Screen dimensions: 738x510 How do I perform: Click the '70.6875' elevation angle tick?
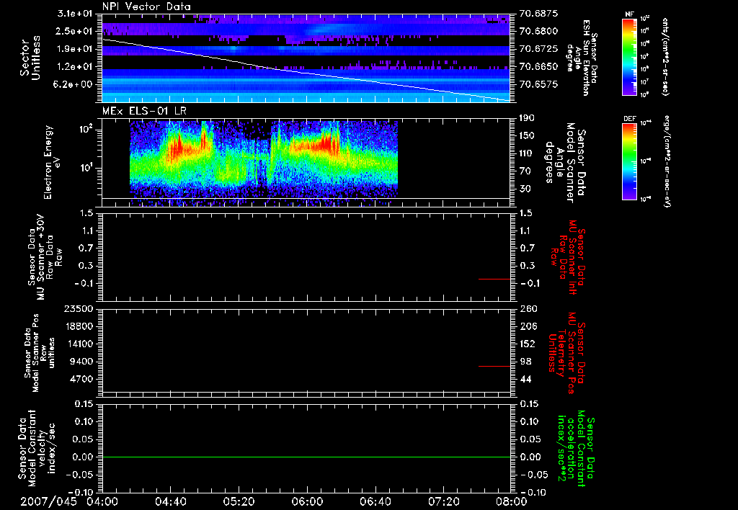point(539,14)
